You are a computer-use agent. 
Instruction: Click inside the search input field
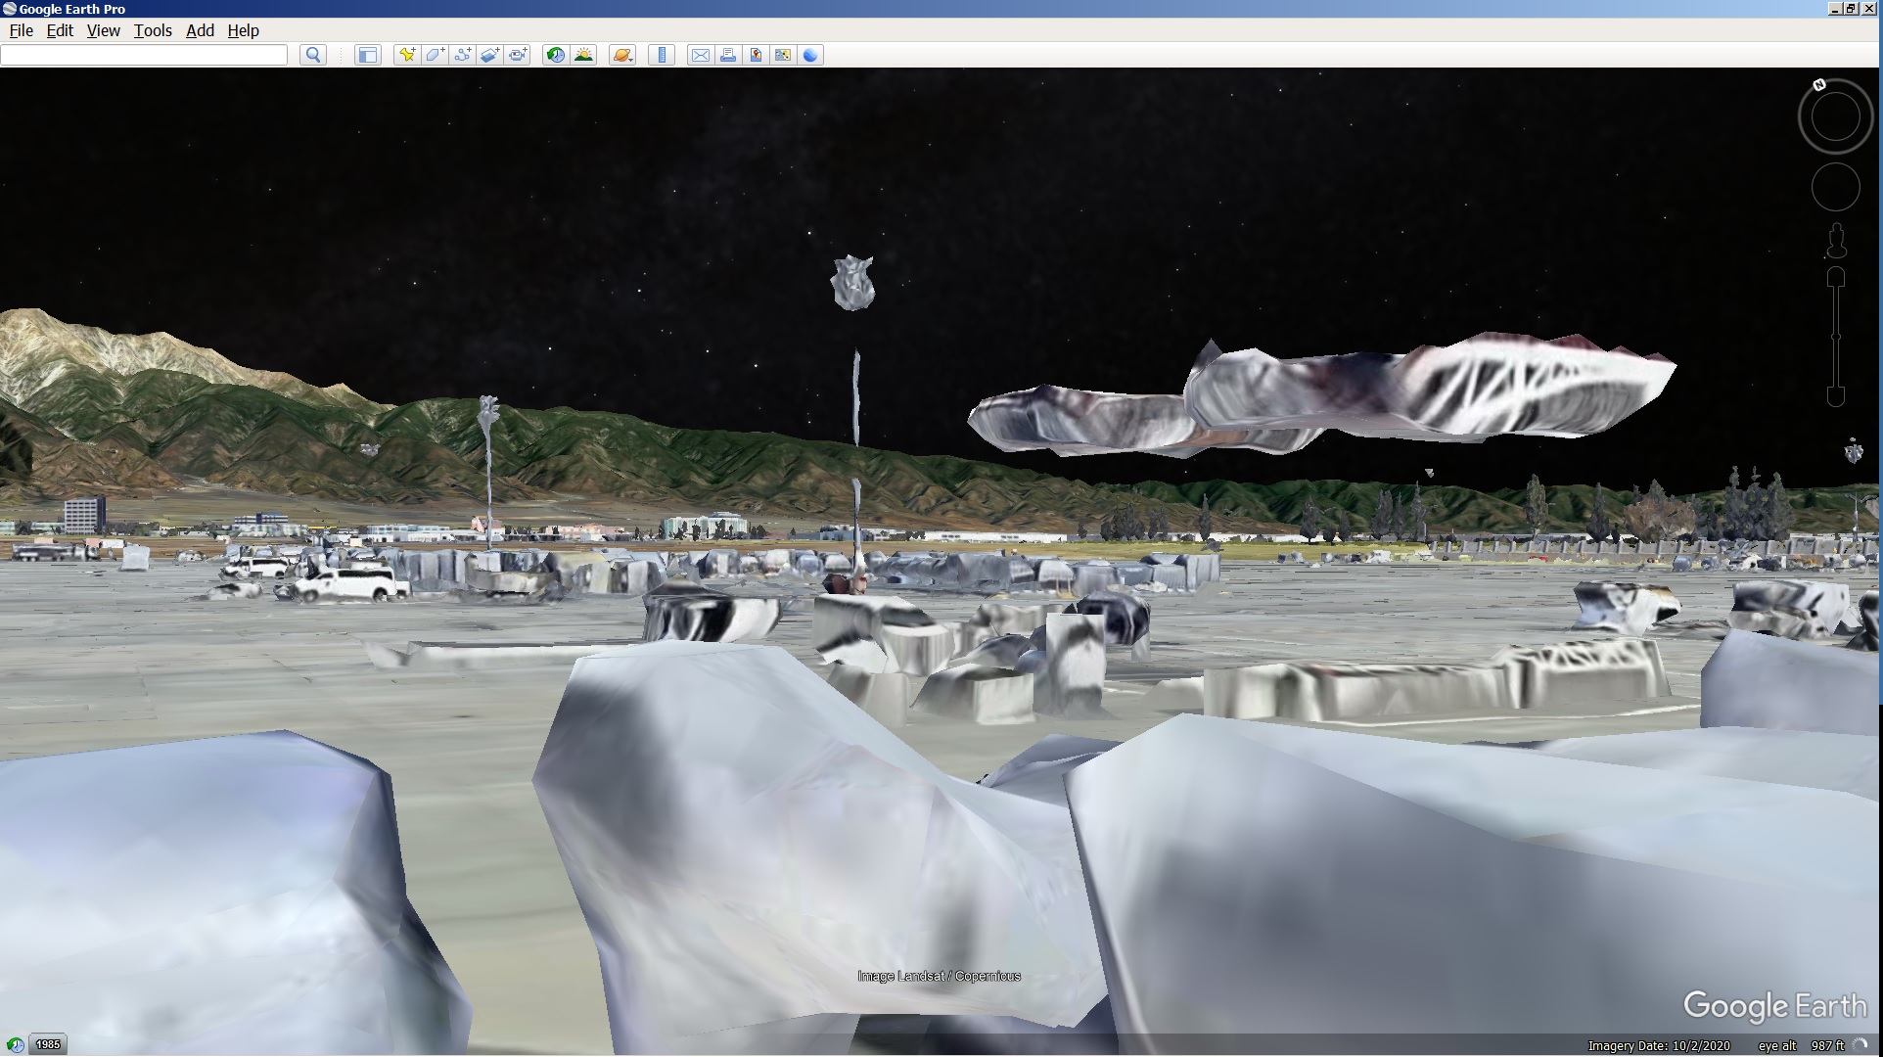[144, 55]
